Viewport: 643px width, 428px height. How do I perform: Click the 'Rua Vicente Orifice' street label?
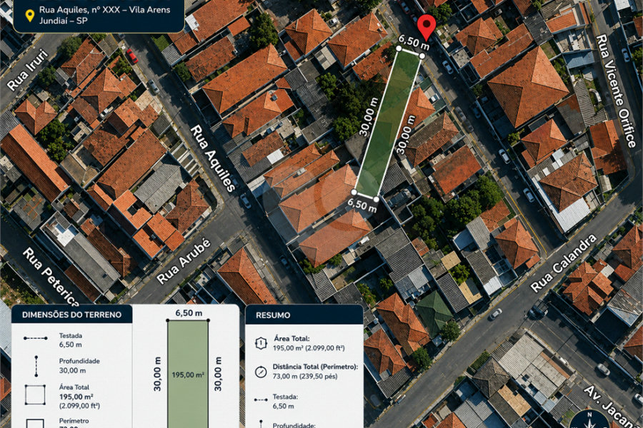(616, 91)
